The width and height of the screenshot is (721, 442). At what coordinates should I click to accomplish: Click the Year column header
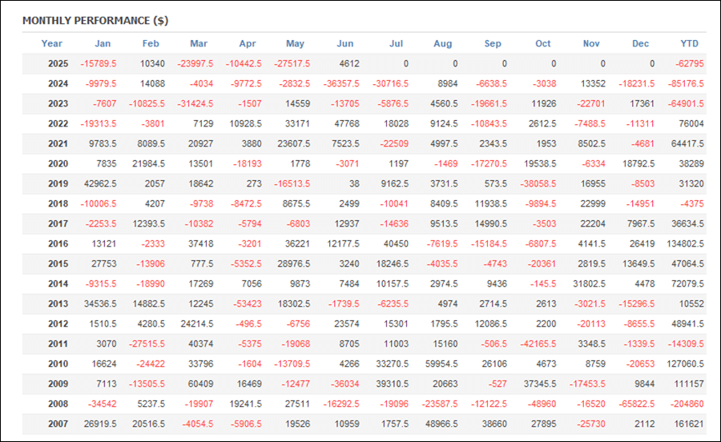pos(51,44)
